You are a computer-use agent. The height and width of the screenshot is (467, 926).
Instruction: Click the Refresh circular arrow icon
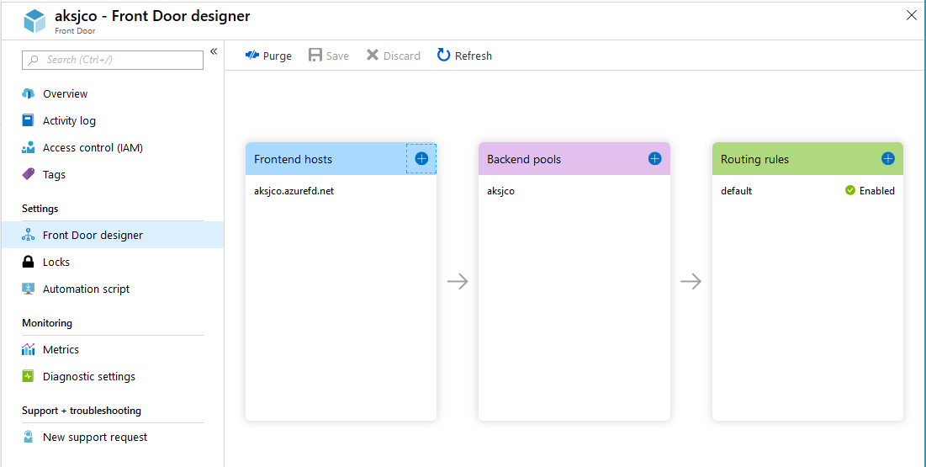pyautogui.click(x=443, y=56)
